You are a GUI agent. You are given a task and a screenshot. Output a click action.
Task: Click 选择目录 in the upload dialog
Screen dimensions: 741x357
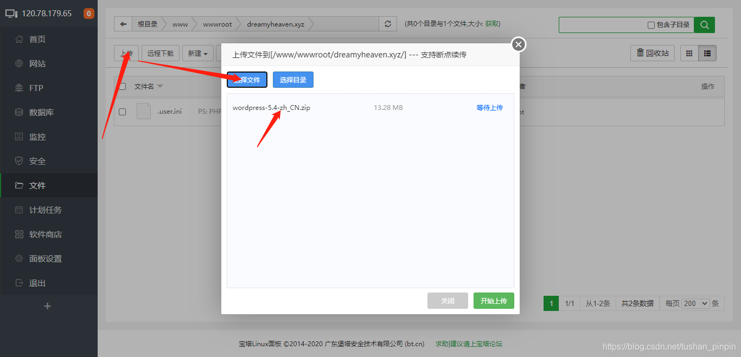pyautogui.click(x=293, y=80)
